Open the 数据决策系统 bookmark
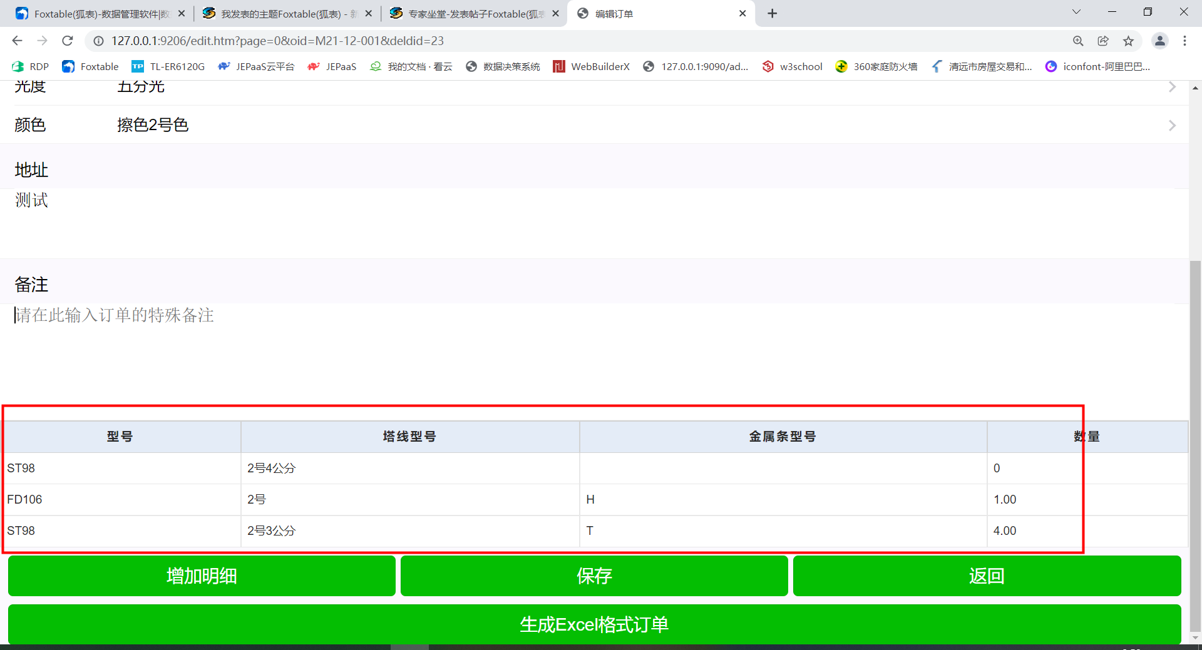The height and width of the screenshot is (650, 1202). [x=503, y=66]
